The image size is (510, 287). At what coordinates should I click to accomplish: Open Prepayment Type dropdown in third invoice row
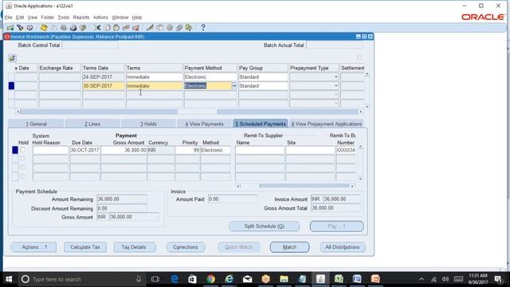point(336,95)
